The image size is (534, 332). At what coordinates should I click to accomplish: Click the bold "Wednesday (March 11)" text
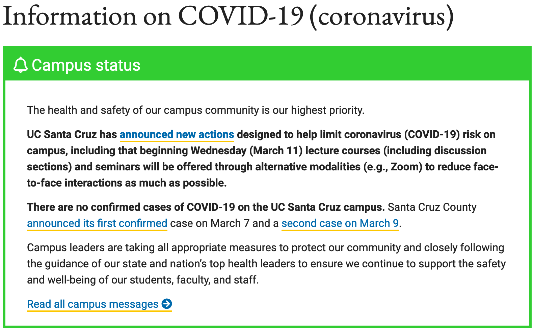[246, 151]
